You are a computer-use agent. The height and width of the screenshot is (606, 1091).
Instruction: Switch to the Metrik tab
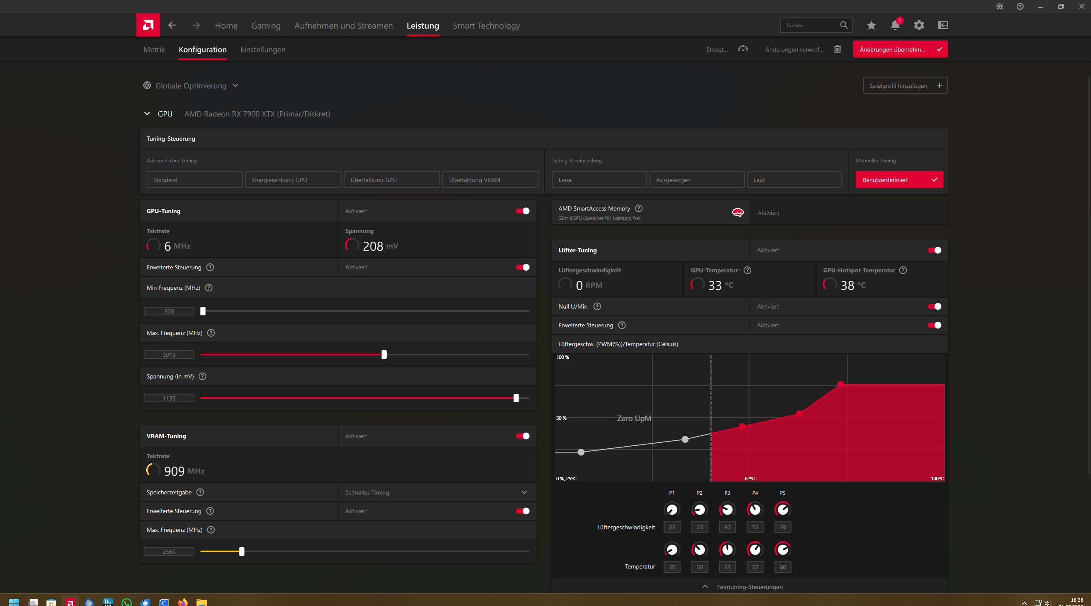154,50
